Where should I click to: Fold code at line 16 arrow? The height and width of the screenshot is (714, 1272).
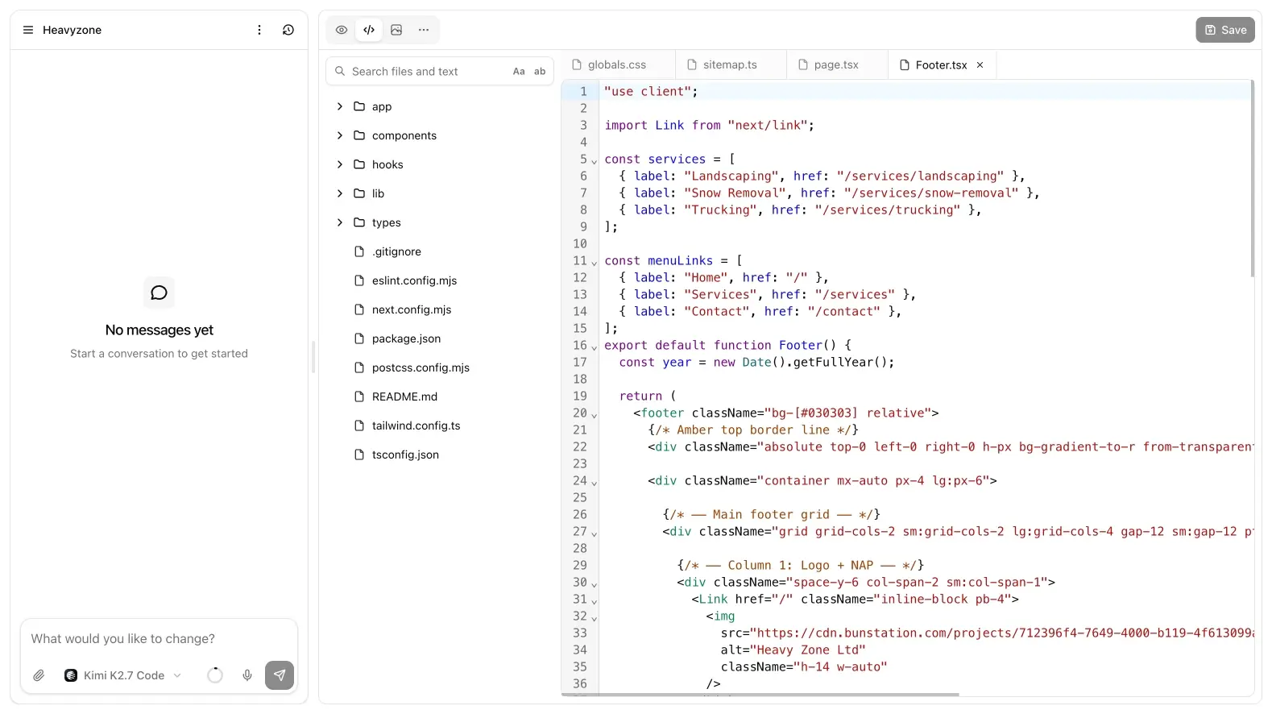(595, 347)
